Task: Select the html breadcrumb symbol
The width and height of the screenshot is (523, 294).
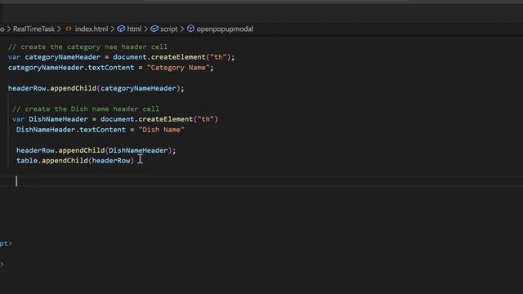Action: tap(134, 29)
